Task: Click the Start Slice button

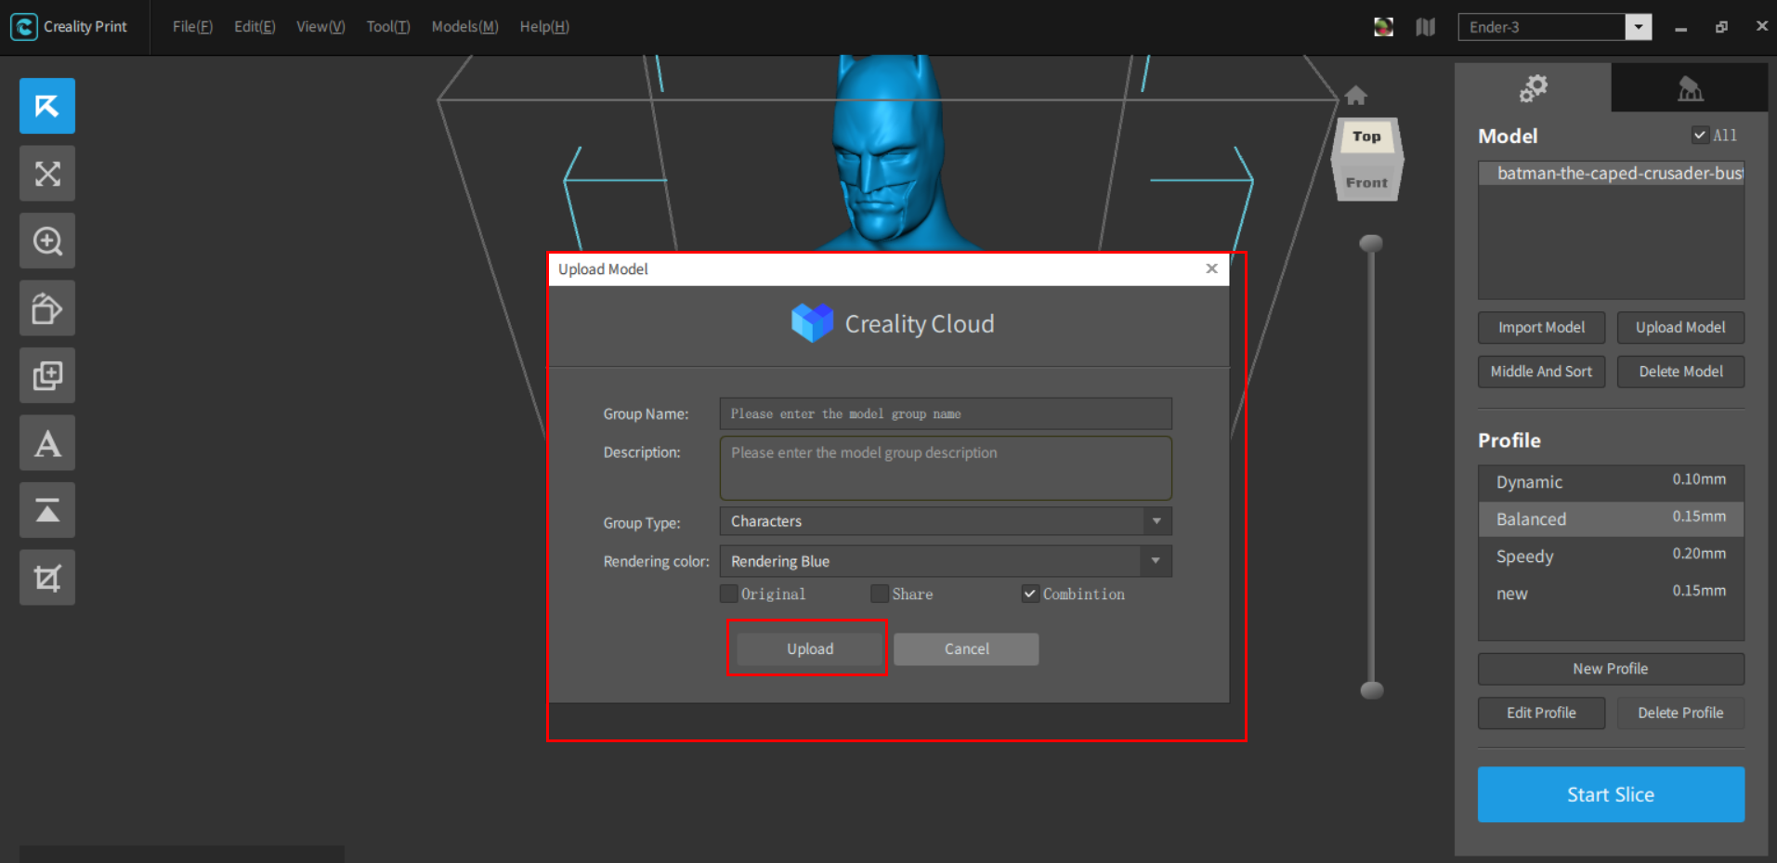Action: (x=1610, y=794)
